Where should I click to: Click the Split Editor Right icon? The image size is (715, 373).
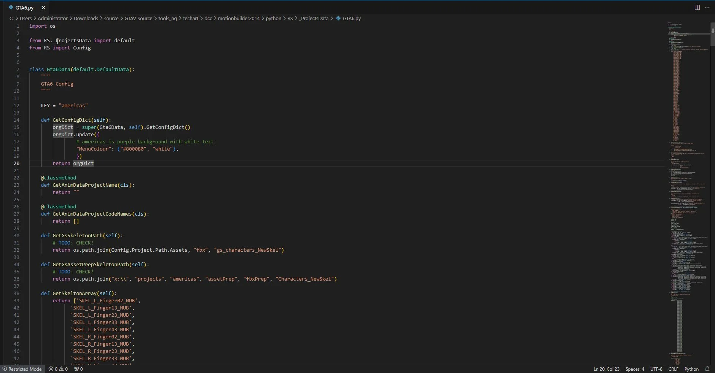pos(697,8)
